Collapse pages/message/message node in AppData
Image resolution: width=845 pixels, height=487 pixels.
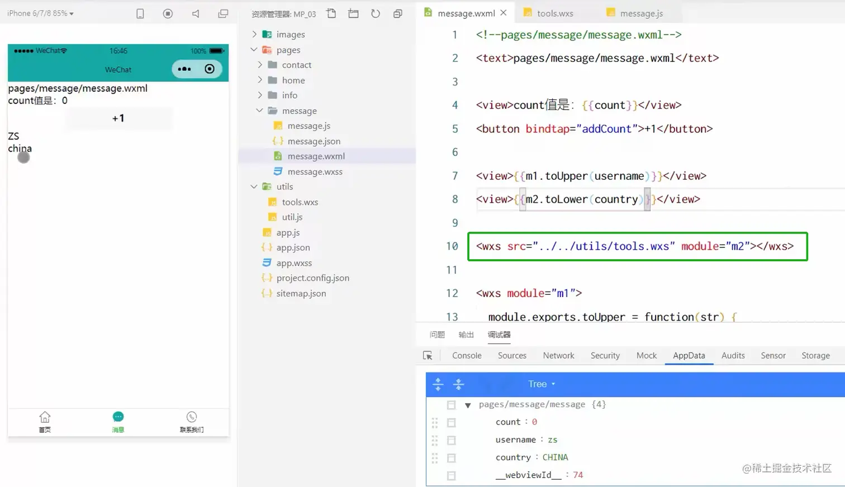(468, 405)
